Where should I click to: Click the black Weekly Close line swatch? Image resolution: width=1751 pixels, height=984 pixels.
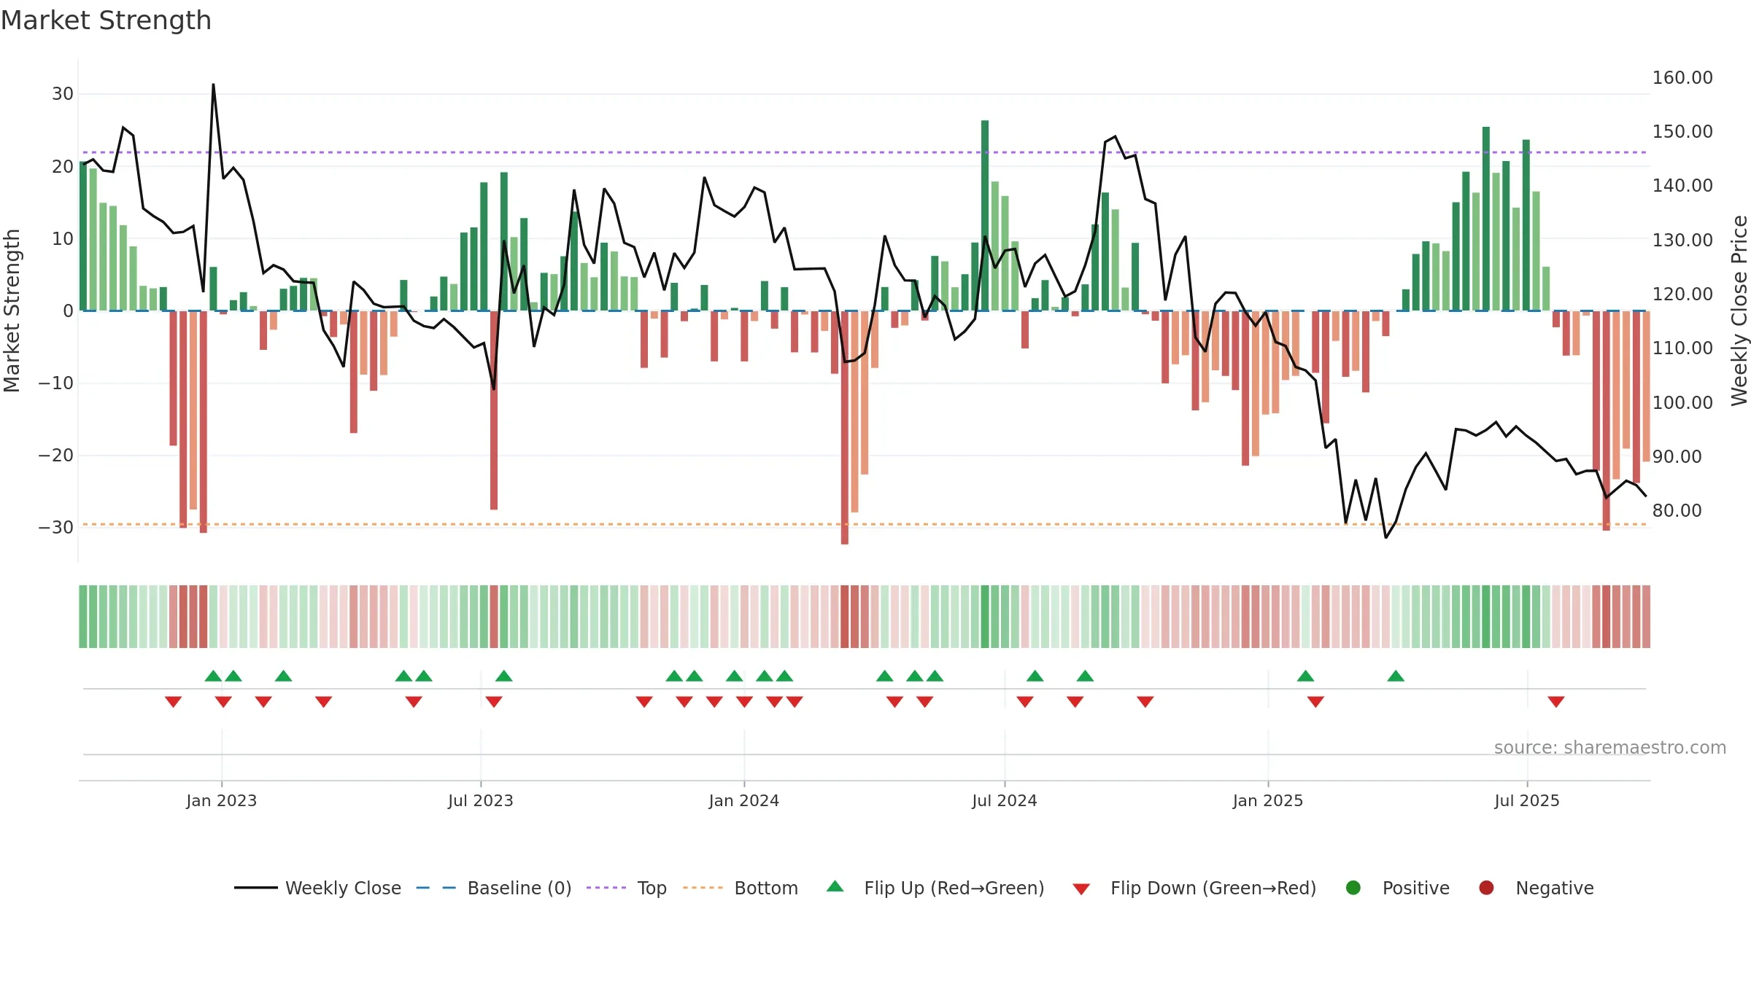[x=256, y=888]
